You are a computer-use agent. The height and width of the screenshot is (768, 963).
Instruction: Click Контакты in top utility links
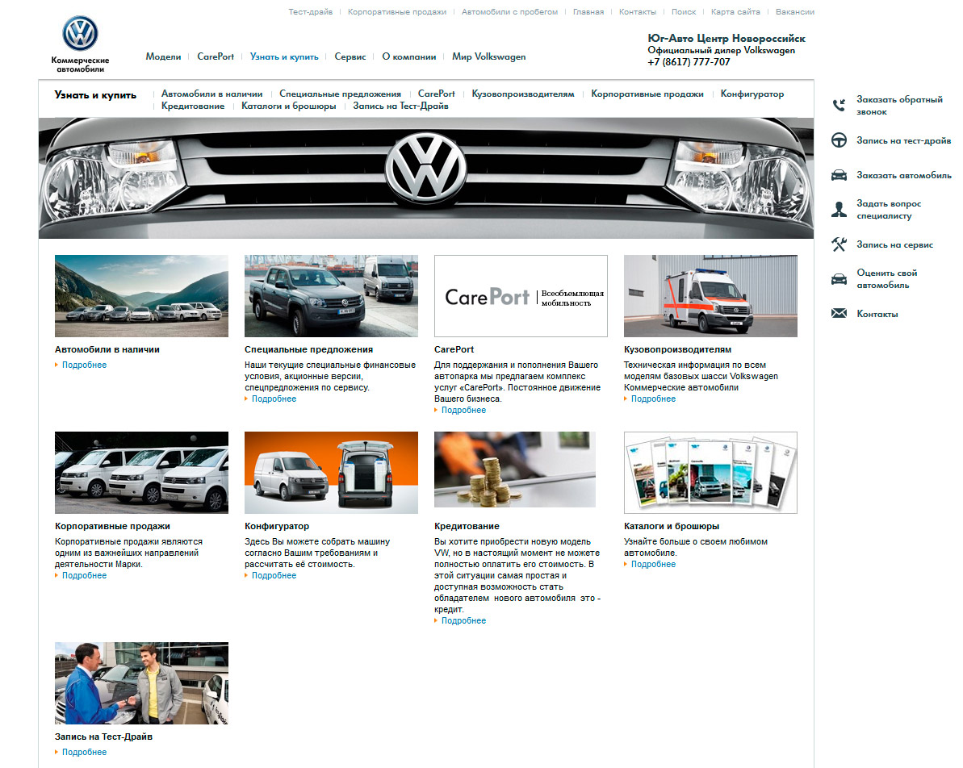tap(638, 11)
